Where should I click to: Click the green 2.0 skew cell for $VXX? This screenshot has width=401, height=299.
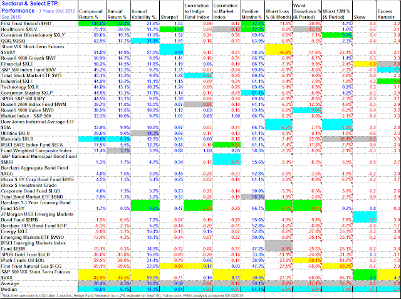(365, 275)
